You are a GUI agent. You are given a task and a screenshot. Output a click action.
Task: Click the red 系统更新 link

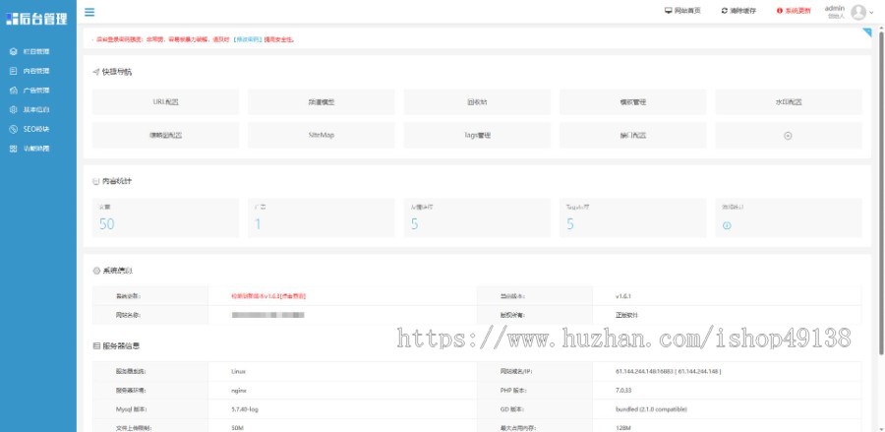click(794, 11)
